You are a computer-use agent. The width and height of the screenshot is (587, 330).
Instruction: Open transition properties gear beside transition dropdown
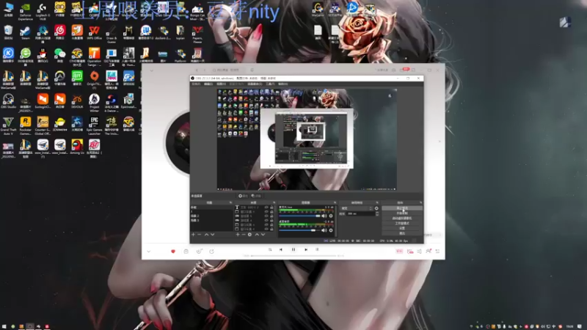376,208
